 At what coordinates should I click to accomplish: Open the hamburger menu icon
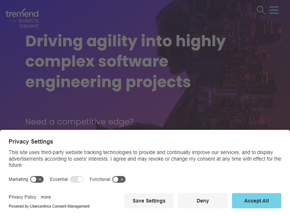click(274, 10)
